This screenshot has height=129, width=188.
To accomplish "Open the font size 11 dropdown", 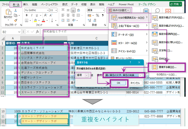I will pyautogui.click(x=56, y=10).
